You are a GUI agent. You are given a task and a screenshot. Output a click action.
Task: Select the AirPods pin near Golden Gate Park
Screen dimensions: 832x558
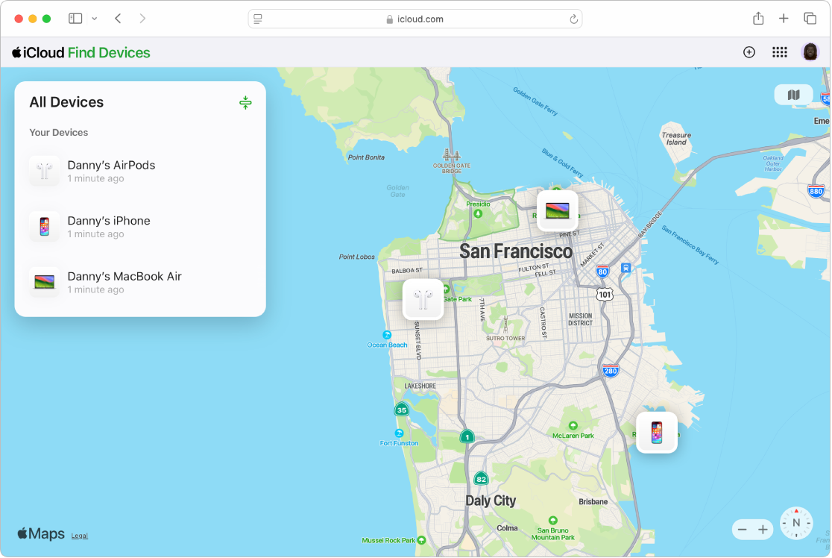[423, 299]
